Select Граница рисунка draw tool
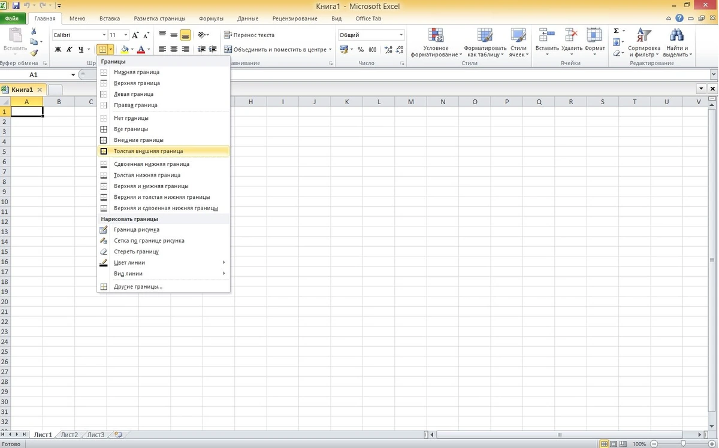This screenshot has width=719, height=448. 163,229
